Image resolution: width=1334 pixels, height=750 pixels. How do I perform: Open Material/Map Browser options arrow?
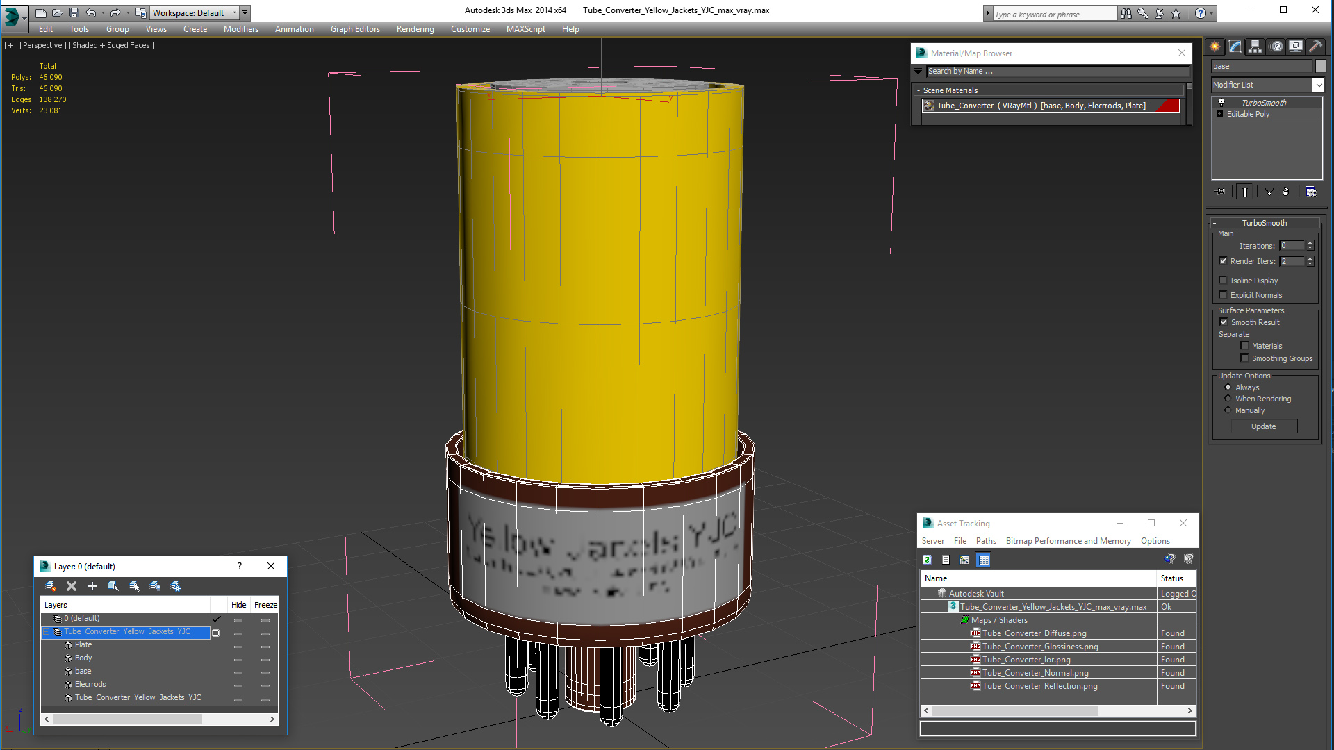point(919,71)
